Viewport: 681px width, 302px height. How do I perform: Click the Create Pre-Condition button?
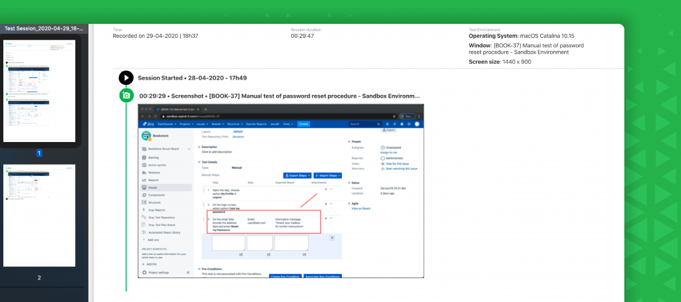285,276
